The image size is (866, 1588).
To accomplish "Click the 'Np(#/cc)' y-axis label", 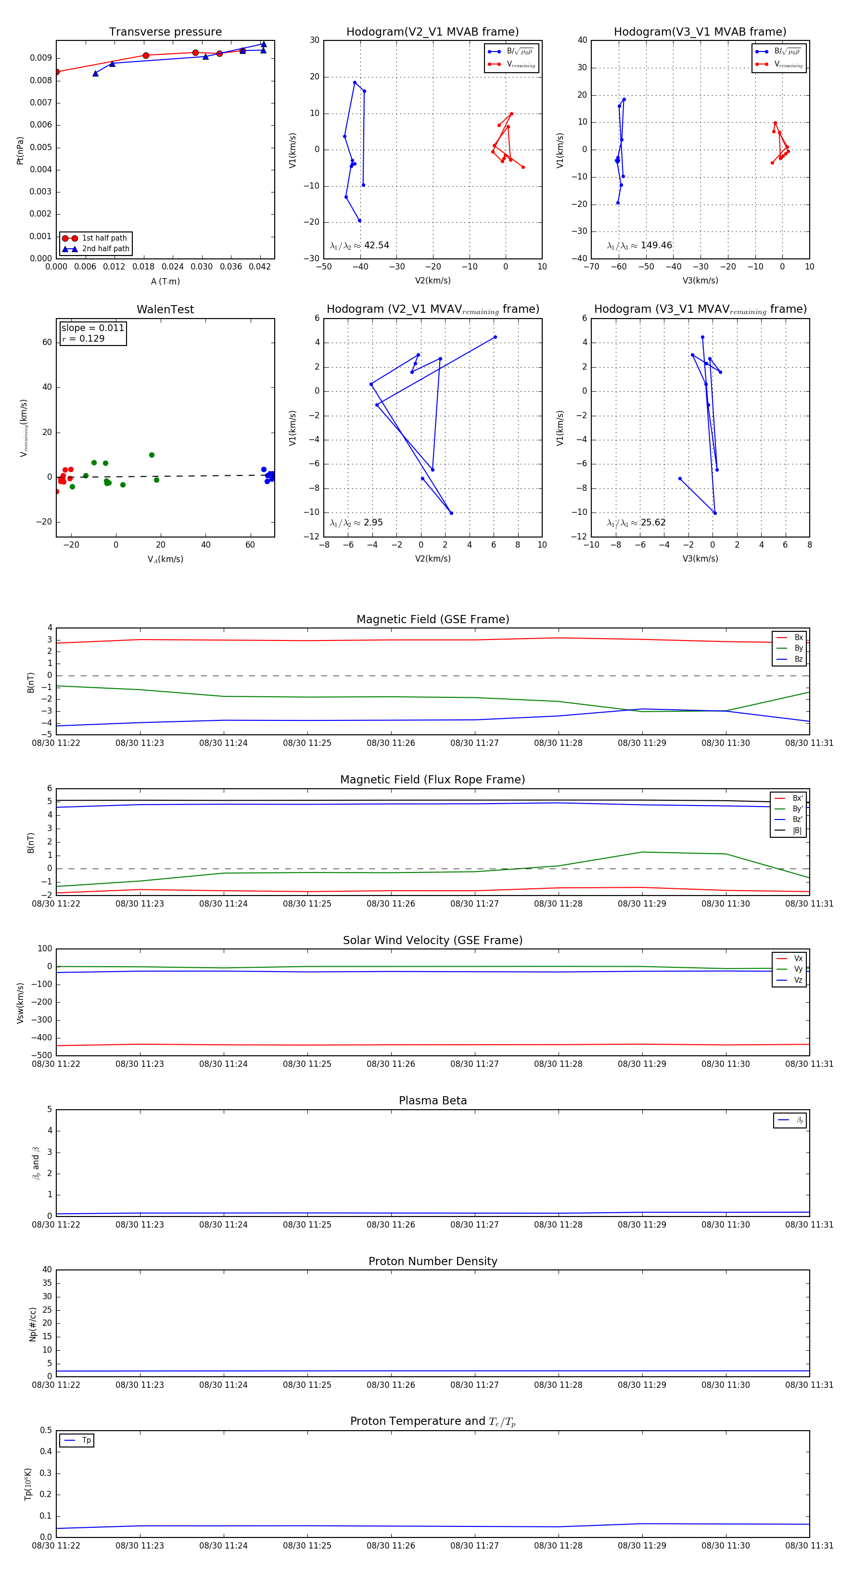I will click(x=33, y=1324).
